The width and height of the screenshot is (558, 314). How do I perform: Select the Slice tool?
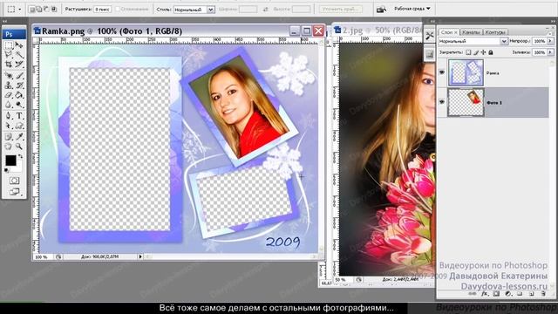(19, 65)
